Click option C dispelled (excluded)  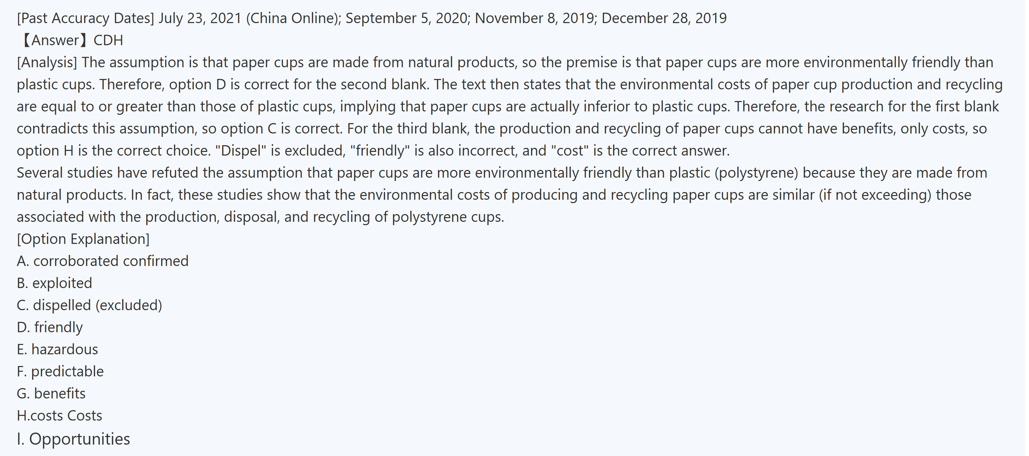coord(89,305)
